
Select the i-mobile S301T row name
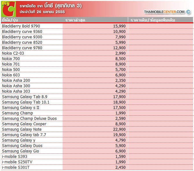pos(16,167)
